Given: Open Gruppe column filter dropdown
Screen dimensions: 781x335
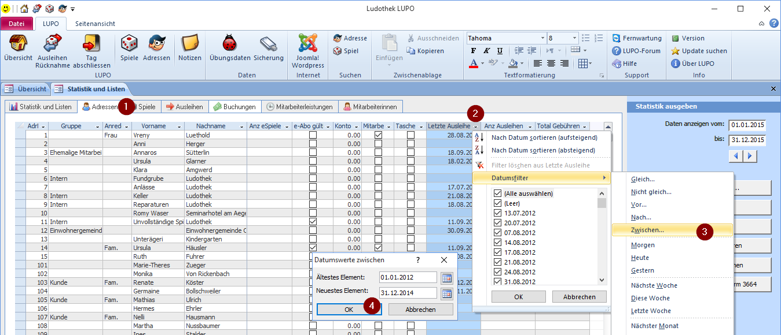Looking at the screenshot, I should point(97,126).
